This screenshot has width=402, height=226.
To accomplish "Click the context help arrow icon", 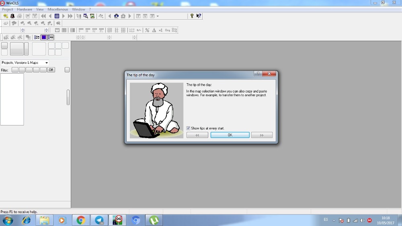I will point(199,16).
